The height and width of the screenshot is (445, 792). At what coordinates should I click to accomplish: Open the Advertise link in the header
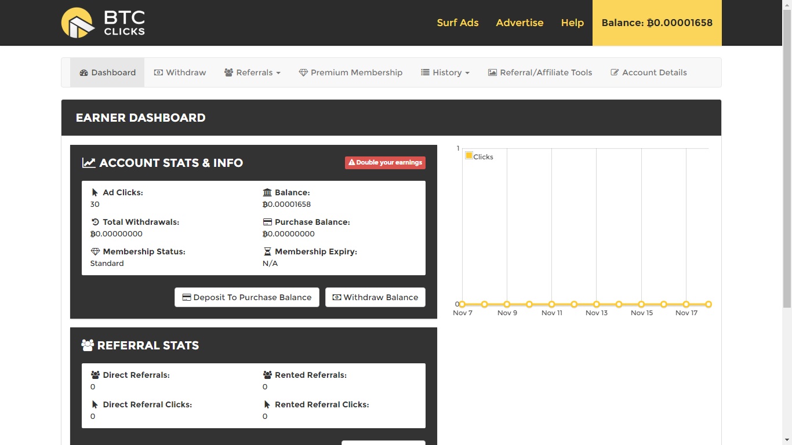[519, 23]
